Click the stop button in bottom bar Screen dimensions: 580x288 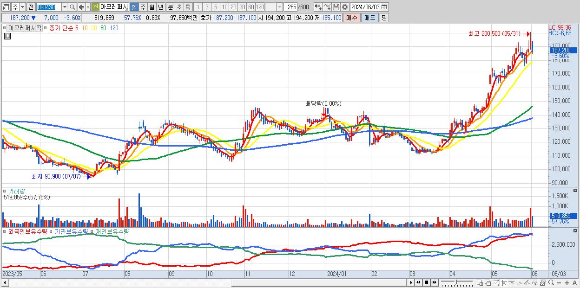pyautogui.click(x=427, y=282)
